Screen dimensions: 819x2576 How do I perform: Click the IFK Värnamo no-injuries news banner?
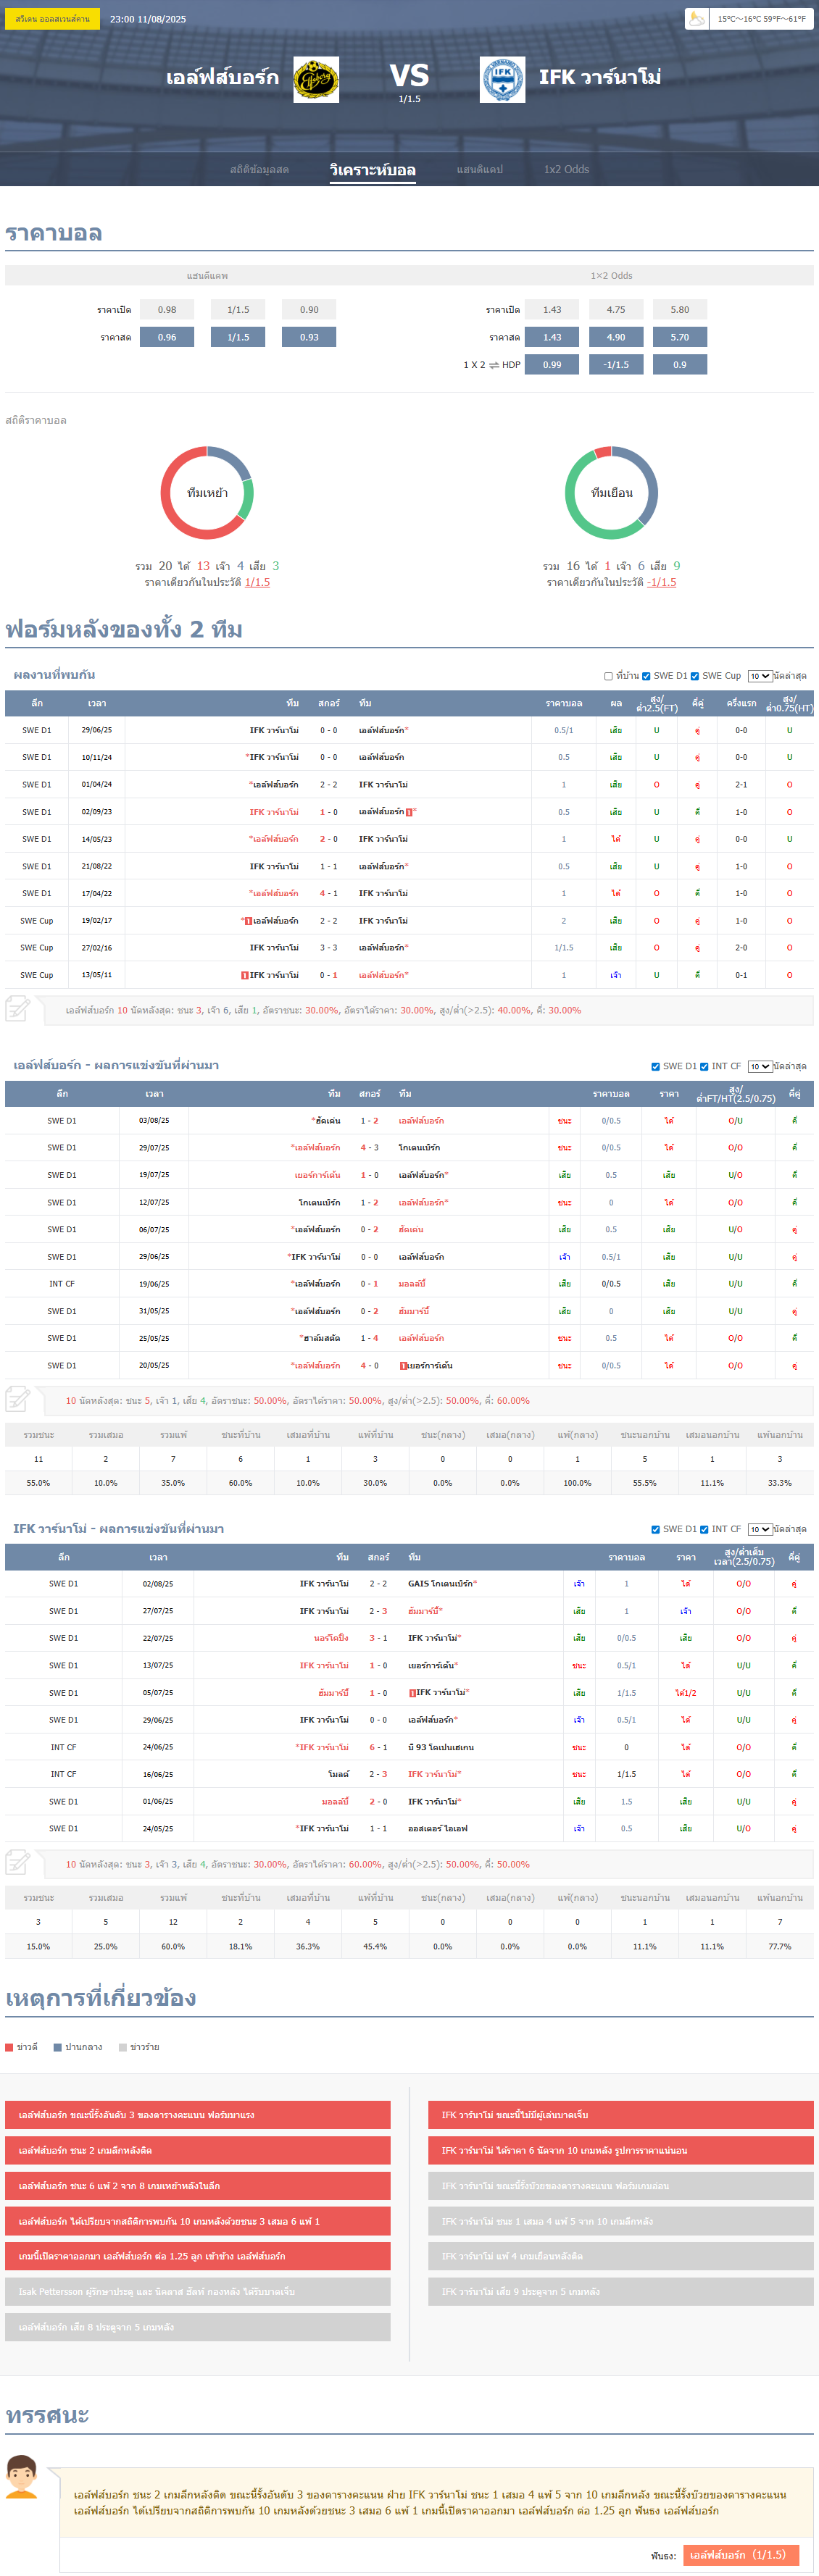click(x=621, y=2115)
